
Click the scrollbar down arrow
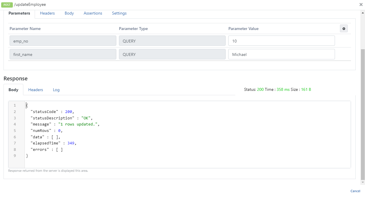pyautogui.click(x=363, y=183)
